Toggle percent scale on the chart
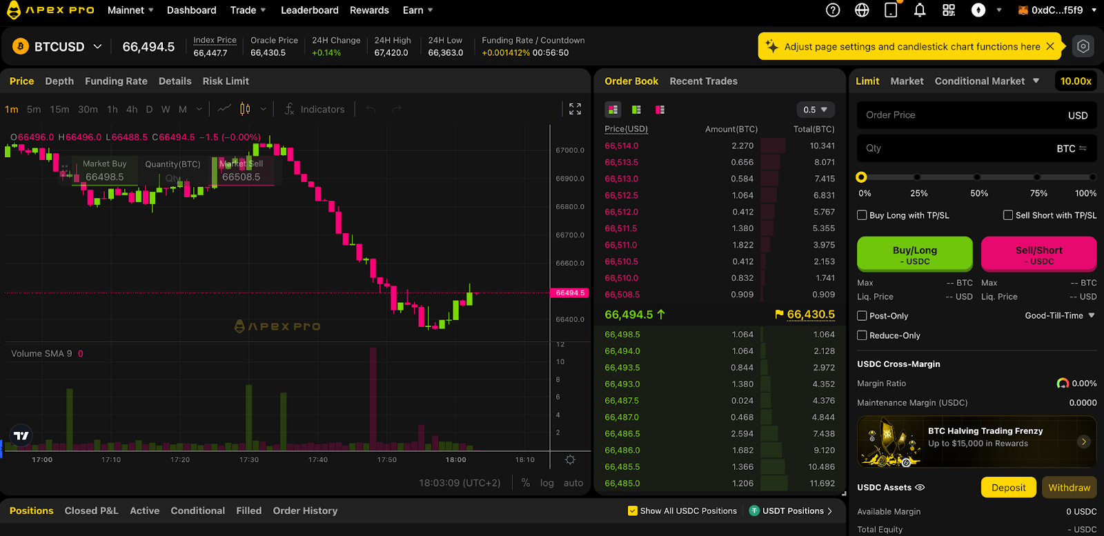This screenshot has width=1104, height=536. [x=526, y=483]
